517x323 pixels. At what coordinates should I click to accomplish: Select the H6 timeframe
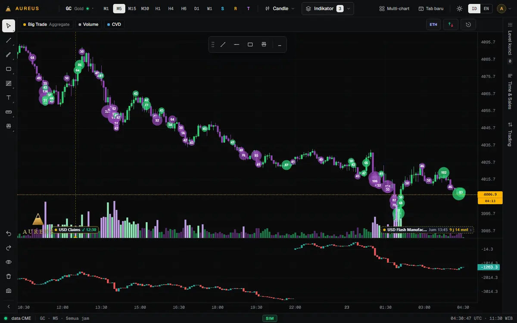(x=184, y=9)
